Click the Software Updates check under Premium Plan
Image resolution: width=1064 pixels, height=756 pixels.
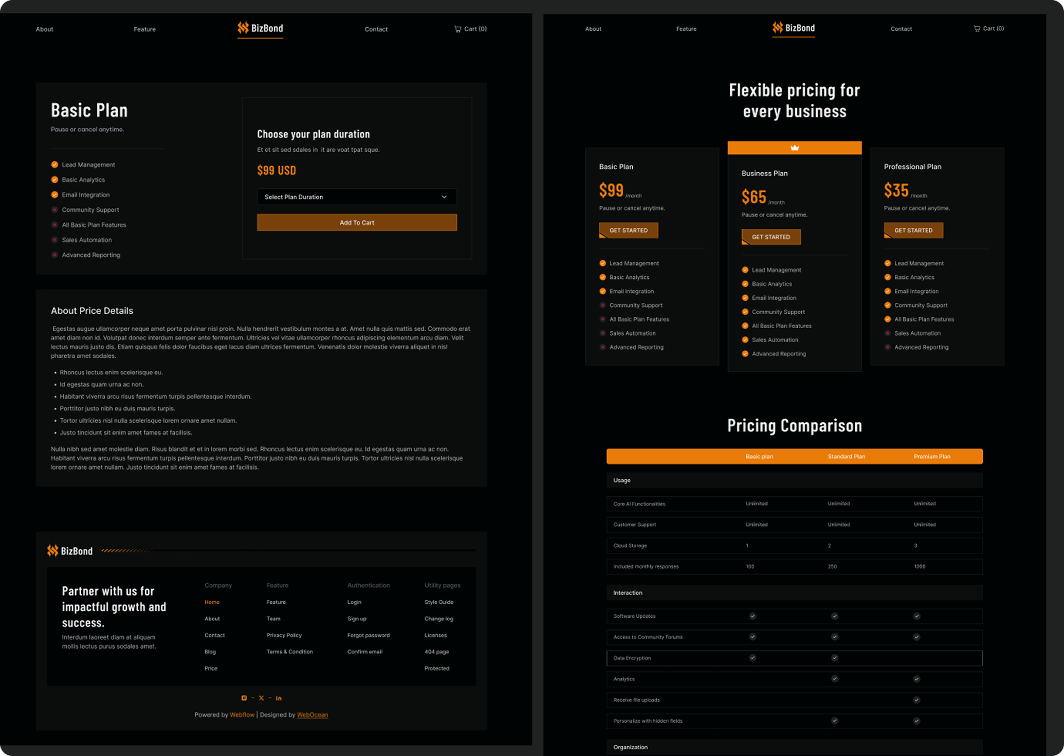[x=916, y=616]
